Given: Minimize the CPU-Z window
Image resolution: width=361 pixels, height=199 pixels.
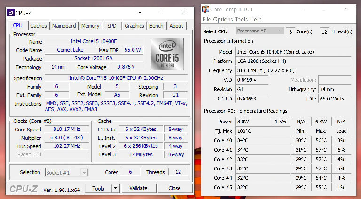Looking at the screenshot, I should [140, 12].
